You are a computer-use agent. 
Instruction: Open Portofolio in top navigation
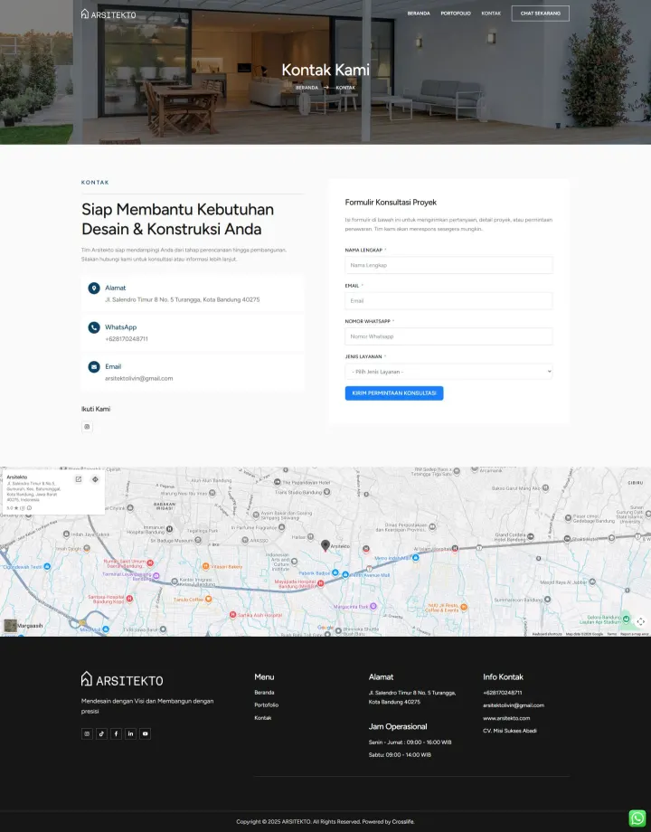[x=456, y=14]
